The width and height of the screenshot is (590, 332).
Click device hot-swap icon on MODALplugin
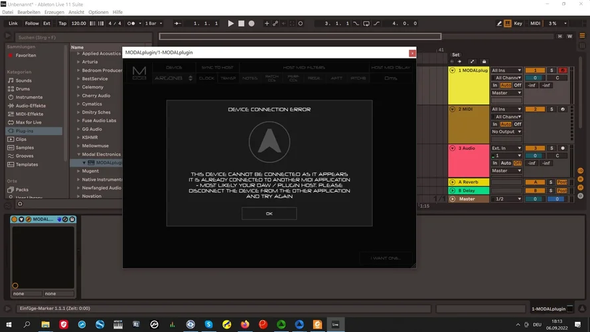tap(66, 219)
